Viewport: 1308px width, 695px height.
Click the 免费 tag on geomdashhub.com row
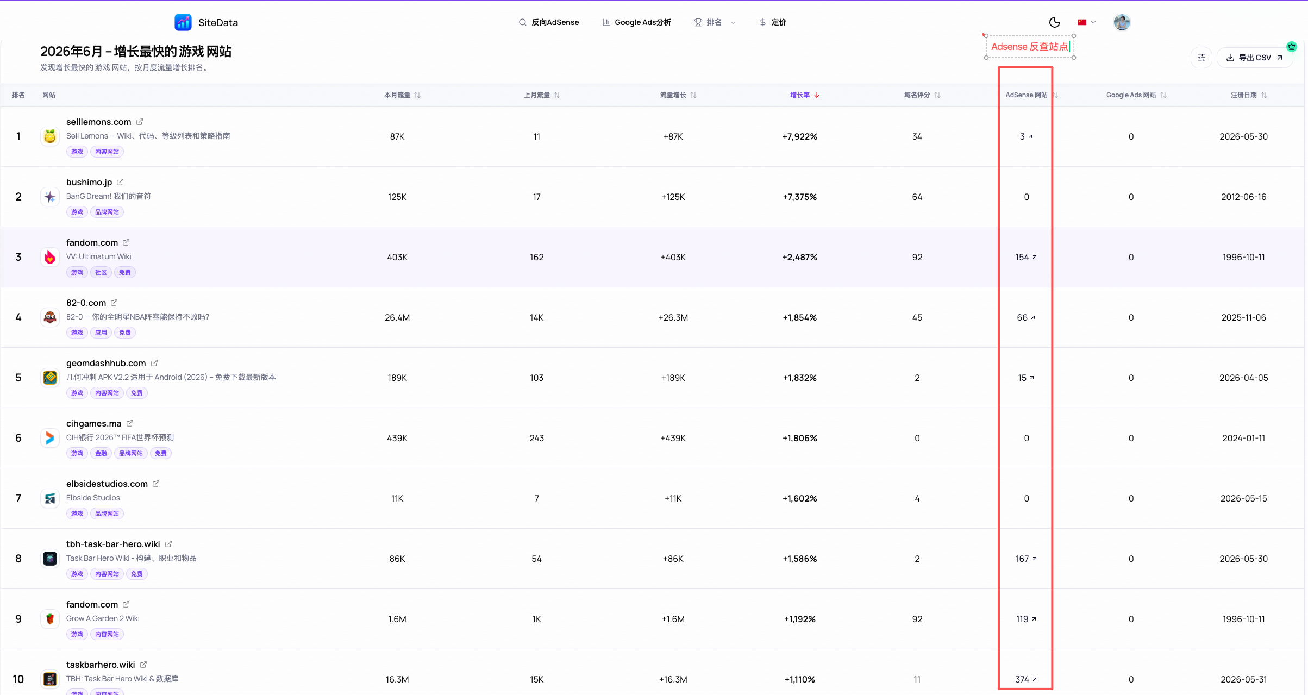coord(137,393)
